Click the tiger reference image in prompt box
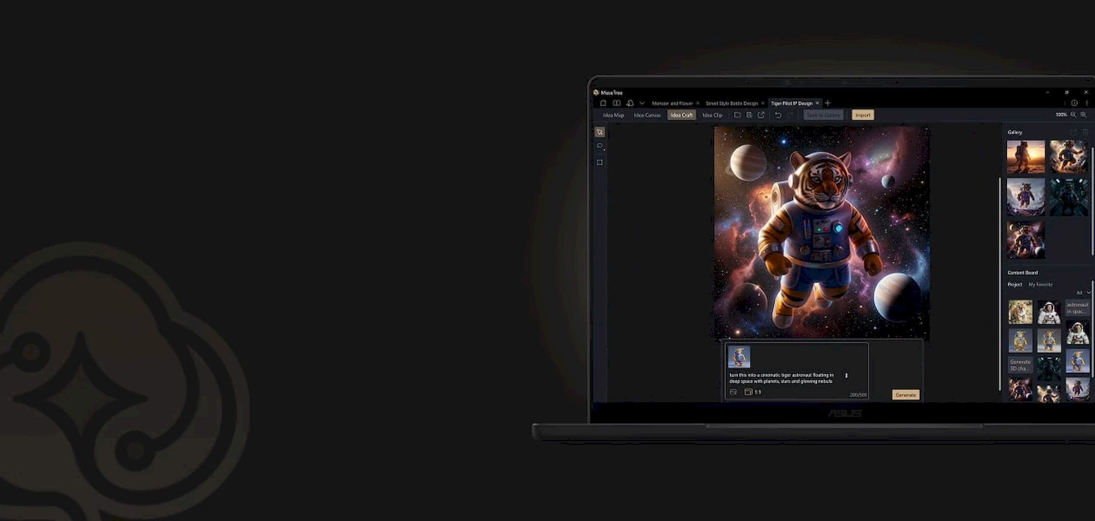The width and height of the screenshot is (1095, 521). tap(739, 357)
